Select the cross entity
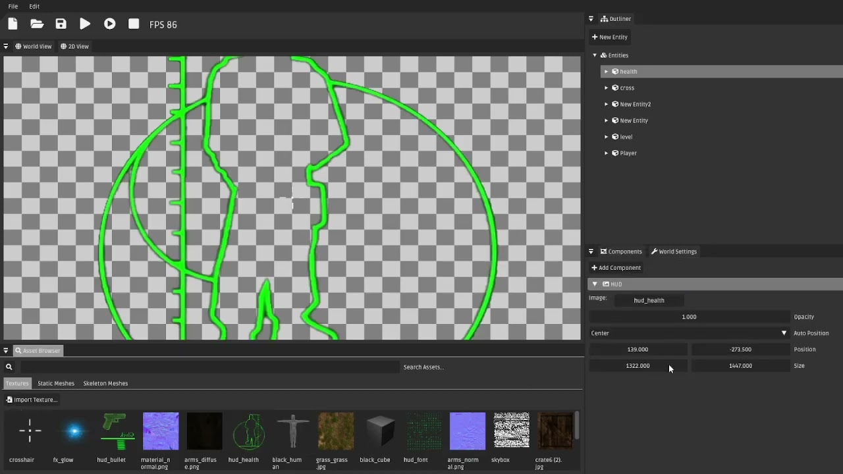The height and width of the screenshot is (474, 843). [627, 88]
